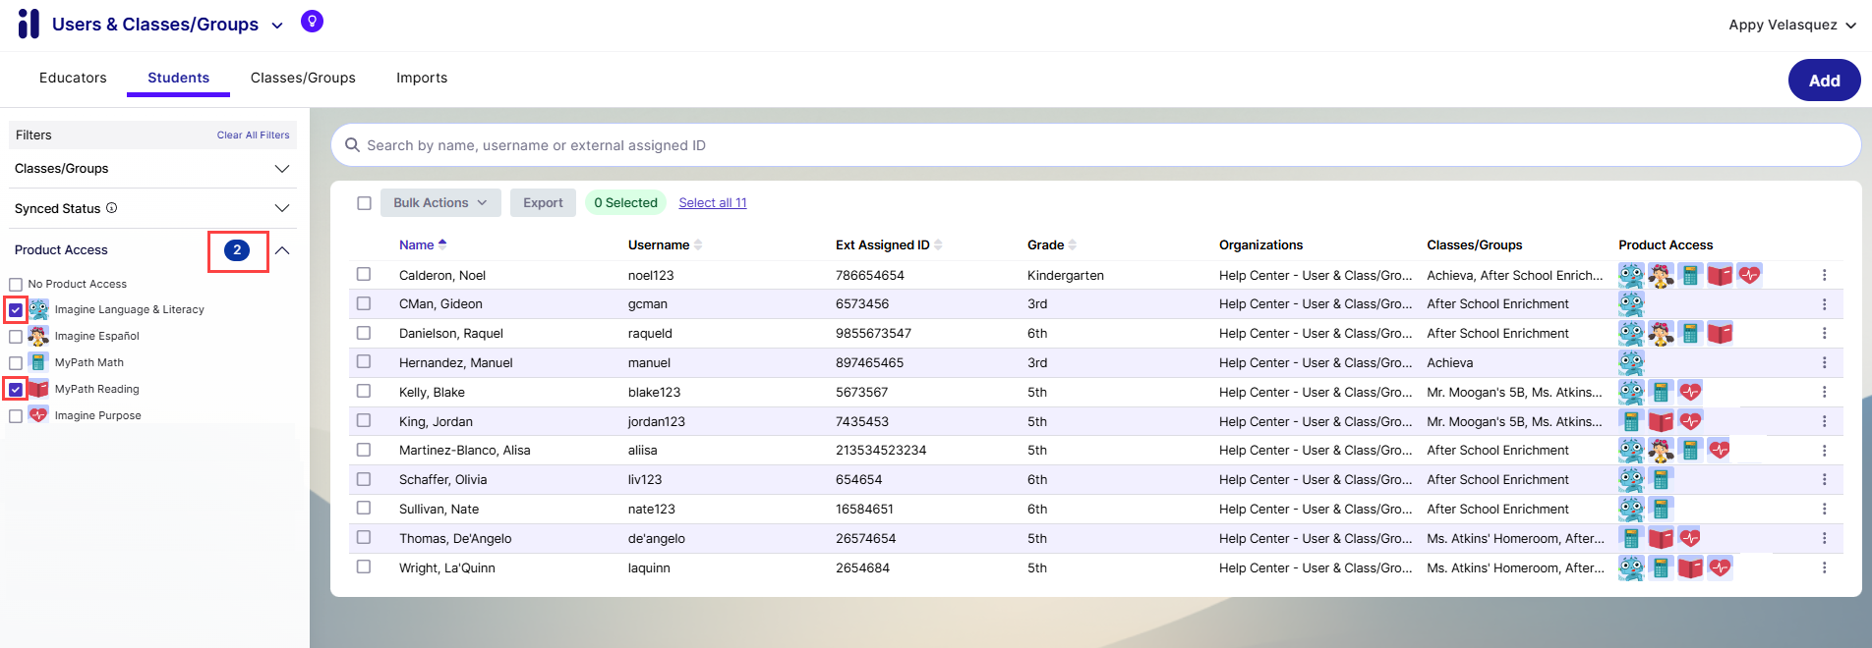This screenshot has height=648, width=1872.
Task: Expand the Classes/Groups filter section
Action: (x=282, y=169)
